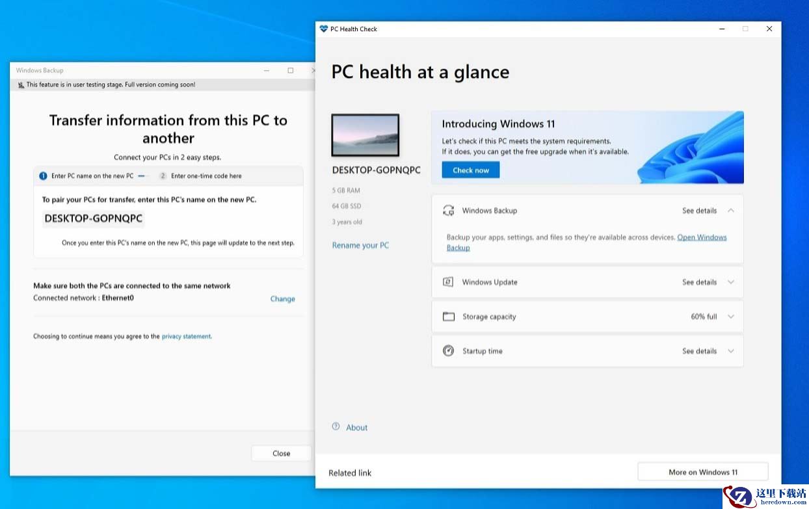Click DESKTOP-GOPNQPC name under PC thumbnail
The width and height of the screenshot is (809, 509).
tap(376, 170)
